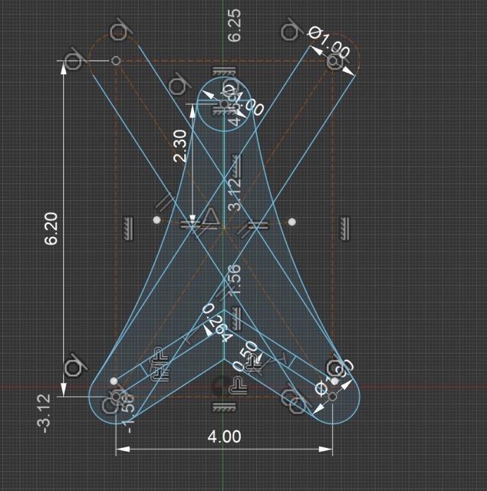Screen dimensions: 487x491
Task: Click the vertical constraint icon beside the 3.12 label
Action: (x=236, y=166)
